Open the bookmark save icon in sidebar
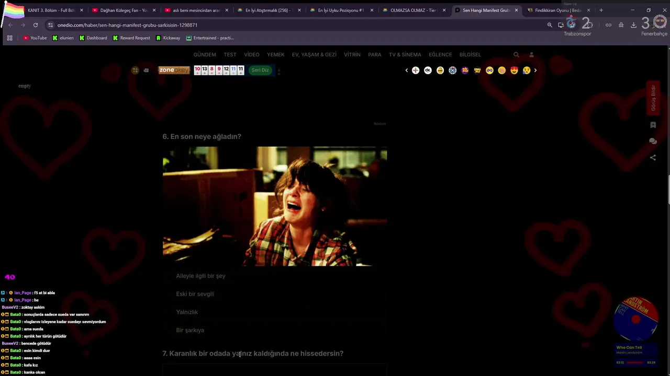The width and height of the screenshot is (670, 376). point(653,125)
